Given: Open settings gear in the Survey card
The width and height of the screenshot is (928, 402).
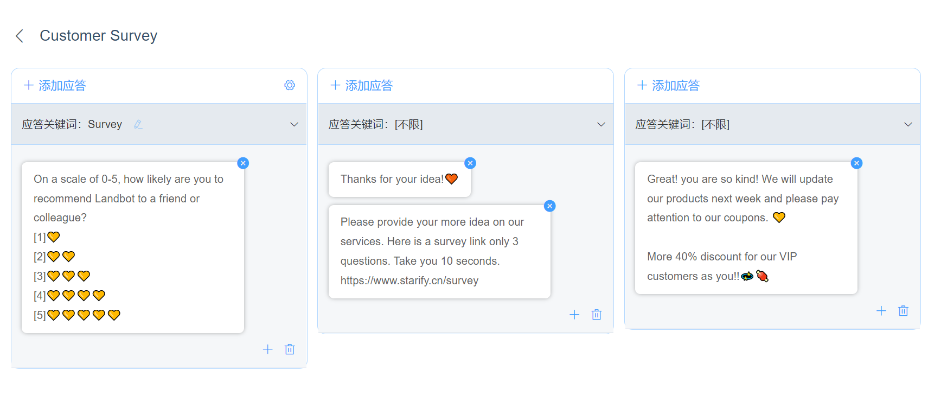Looking at the screenshot, I should [290, 85].
